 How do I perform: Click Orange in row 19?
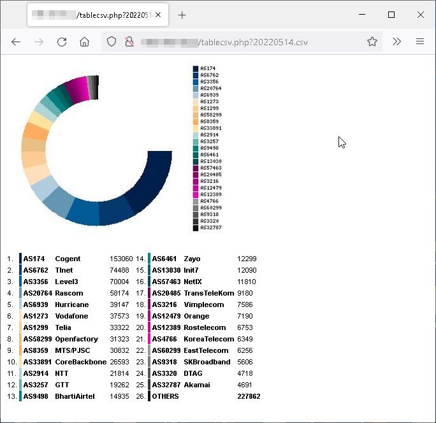(x=196, y=316)
